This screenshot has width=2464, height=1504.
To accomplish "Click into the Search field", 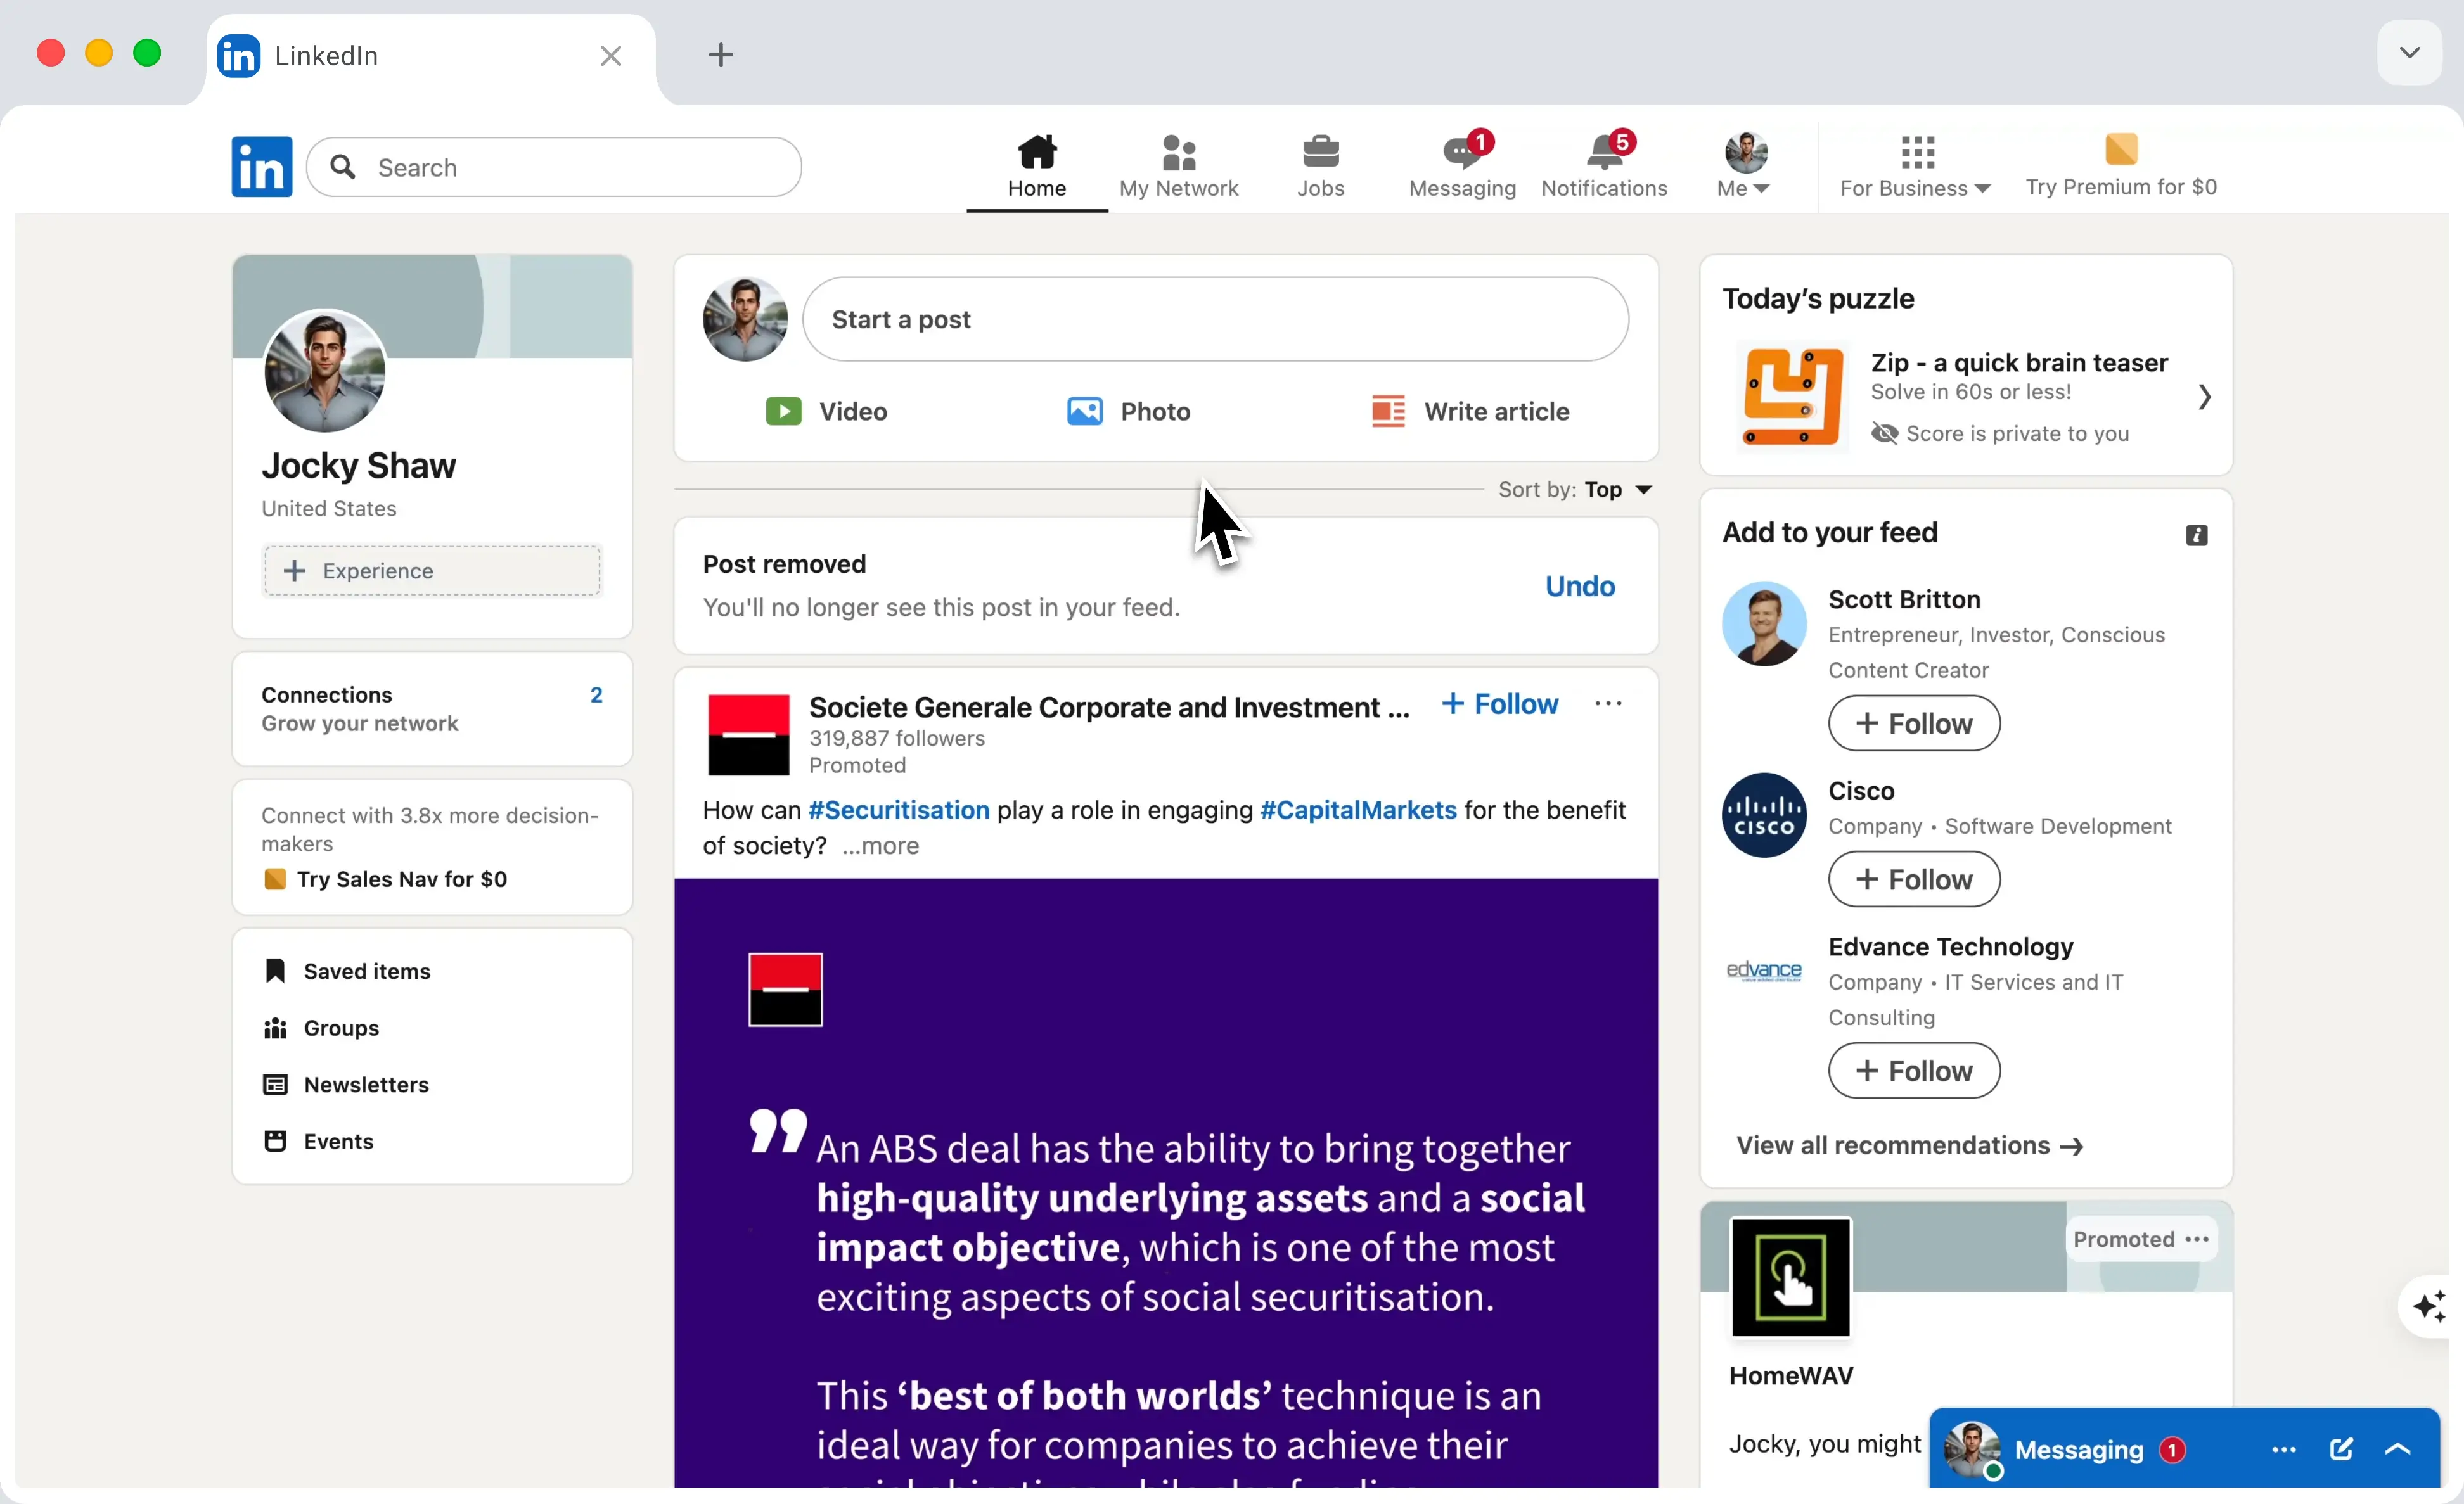I will tap(554, 167).
